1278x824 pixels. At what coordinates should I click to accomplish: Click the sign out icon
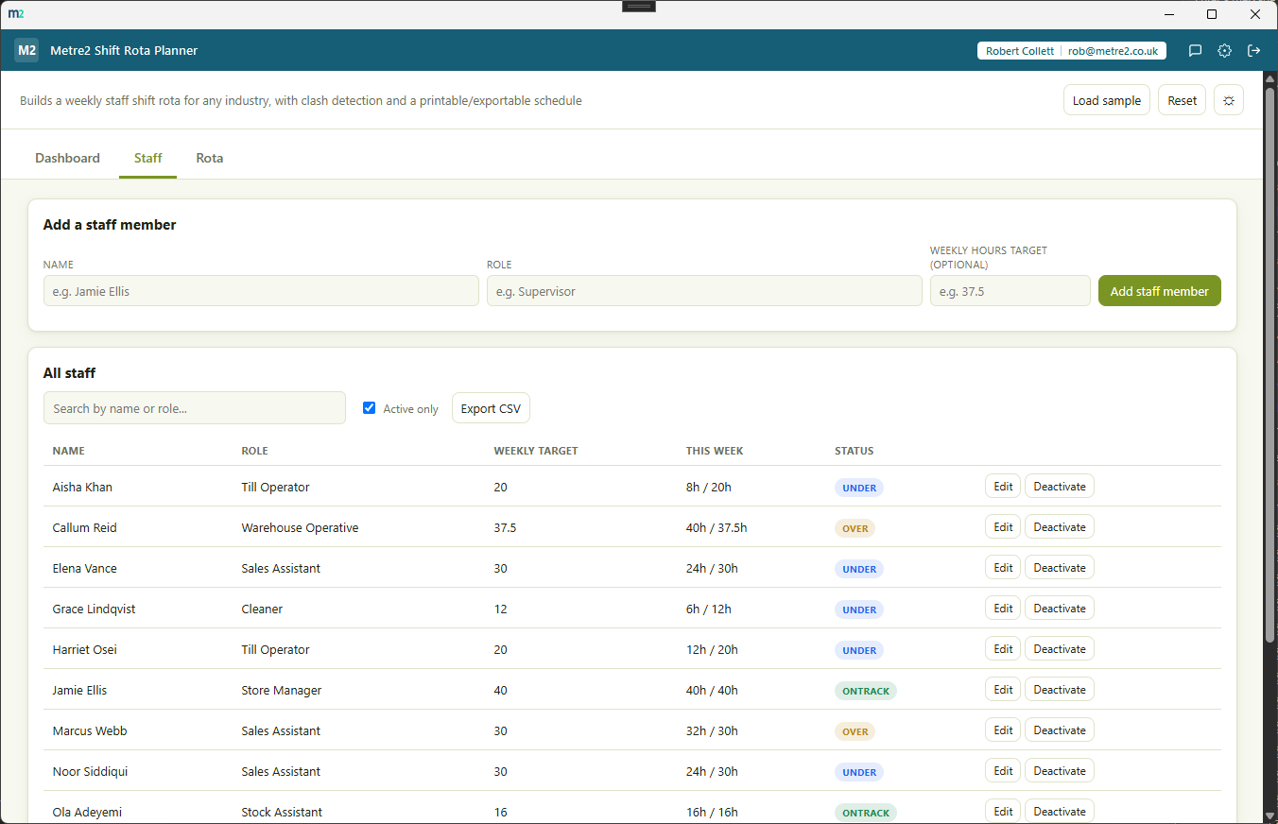coord(1254,51)
